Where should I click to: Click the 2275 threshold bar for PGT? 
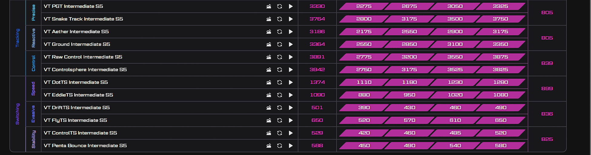coord(364,6)
